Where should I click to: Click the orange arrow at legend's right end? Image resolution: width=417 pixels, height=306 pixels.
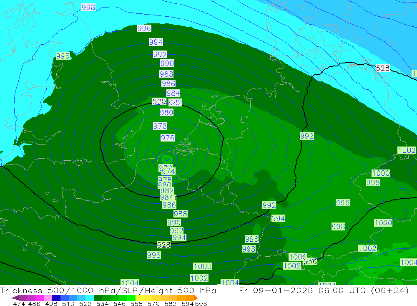pos(196,298)
